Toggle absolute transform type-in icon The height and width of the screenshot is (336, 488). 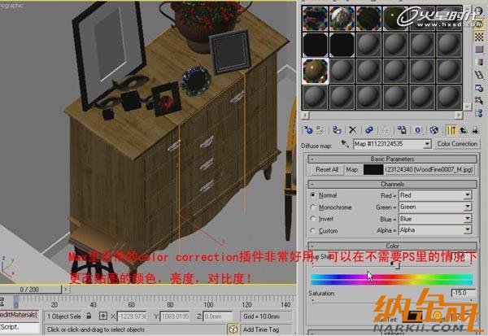click(103, 316)
